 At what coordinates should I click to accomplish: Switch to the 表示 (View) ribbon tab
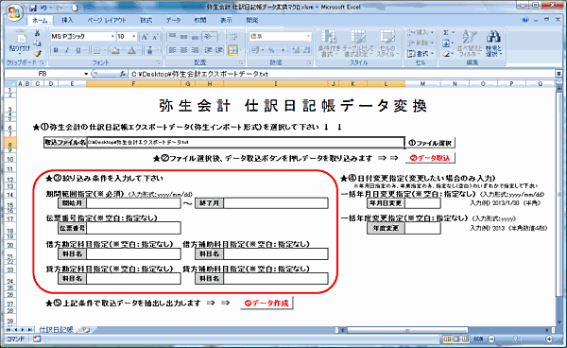click(227, 20)
